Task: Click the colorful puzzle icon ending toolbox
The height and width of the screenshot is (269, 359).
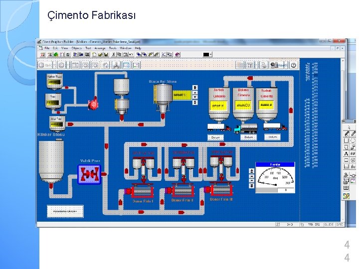Action: (x=347, y=196)
